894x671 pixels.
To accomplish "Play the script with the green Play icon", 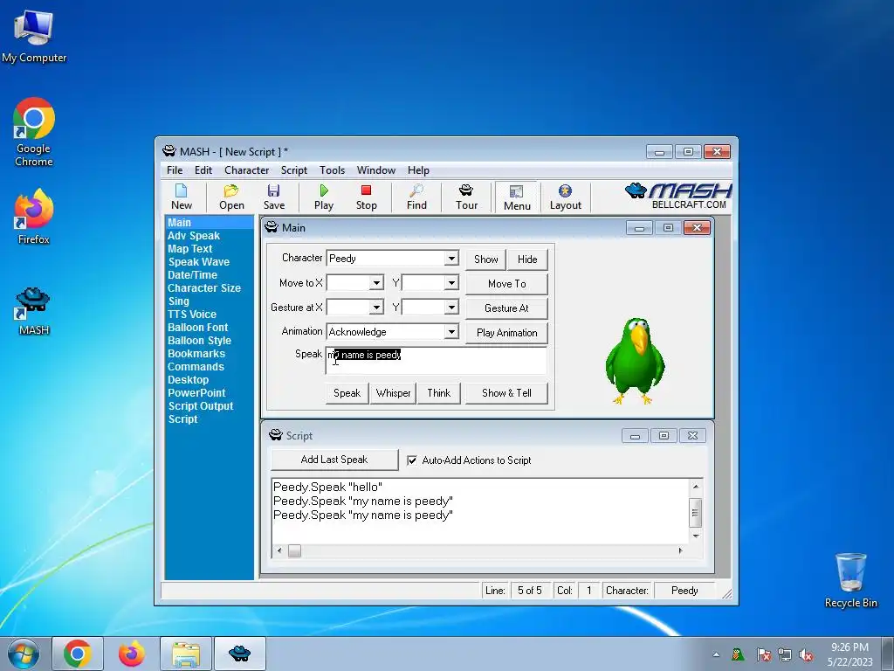I will point(324,197).
